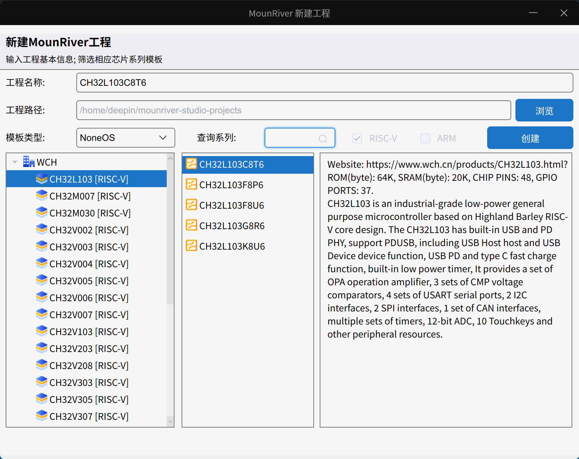Screen dimensions: 579x459
Task: Select CH32V007 [RISC-V] in the tree
Action: click(87, 314)
